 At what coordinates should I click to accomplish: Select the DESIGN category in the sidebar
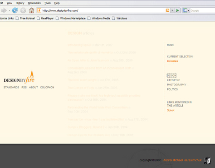(171, 75)
